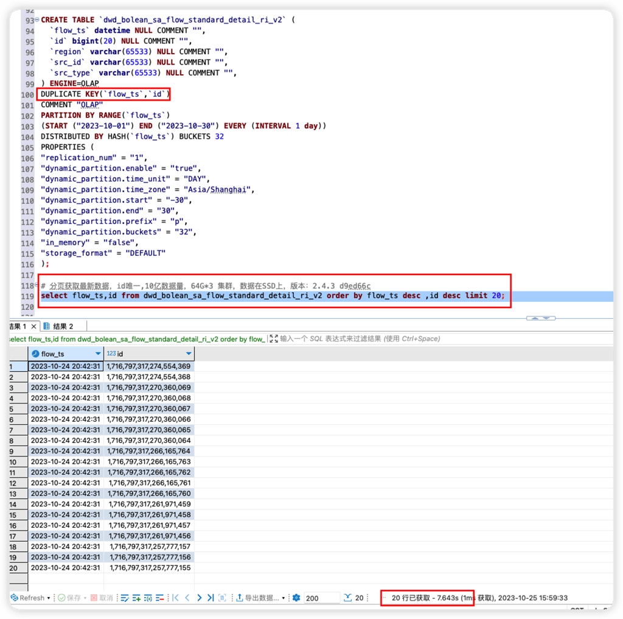This screenshot has width=623, height=619.
Task: Open the result settings gear icon
Action: (x=296, y=598)
